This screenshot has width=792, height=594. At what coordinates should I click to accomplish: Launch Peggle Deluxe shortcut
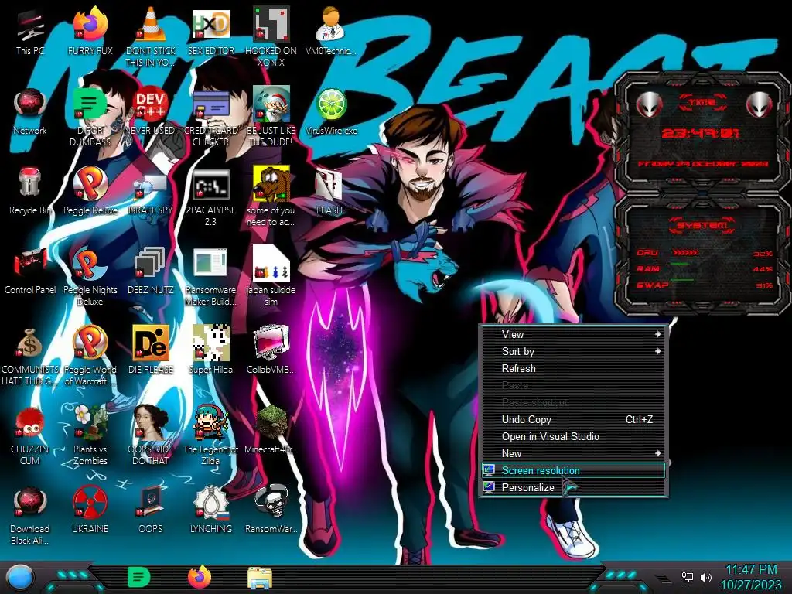coord(90,184)
